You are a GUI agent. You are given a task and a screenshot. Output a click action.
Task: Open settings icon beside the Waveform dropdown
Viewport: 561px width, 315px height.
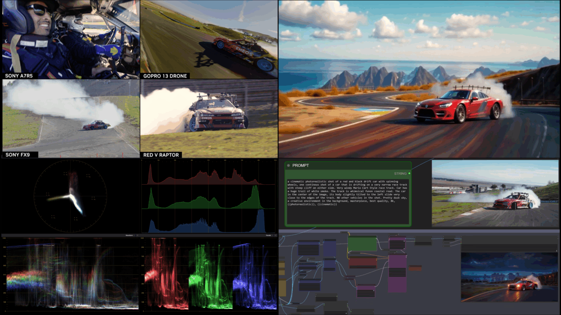136,235
